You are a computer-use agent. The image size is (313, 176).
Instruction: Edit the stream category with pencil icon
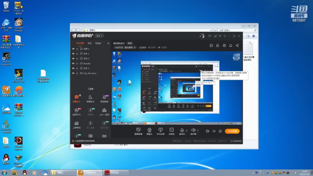[135, 47]
